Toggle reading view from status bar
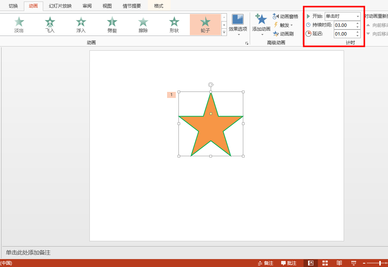388x267 pixels. 339,263
